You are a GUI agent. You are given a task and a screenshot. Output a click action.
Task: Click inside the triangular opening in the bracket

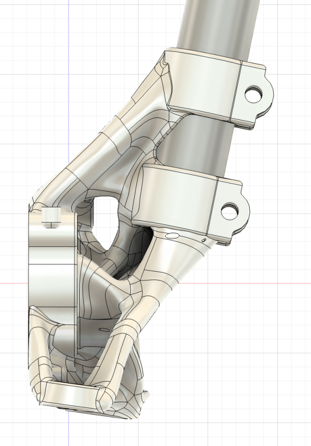coord(105,218)
